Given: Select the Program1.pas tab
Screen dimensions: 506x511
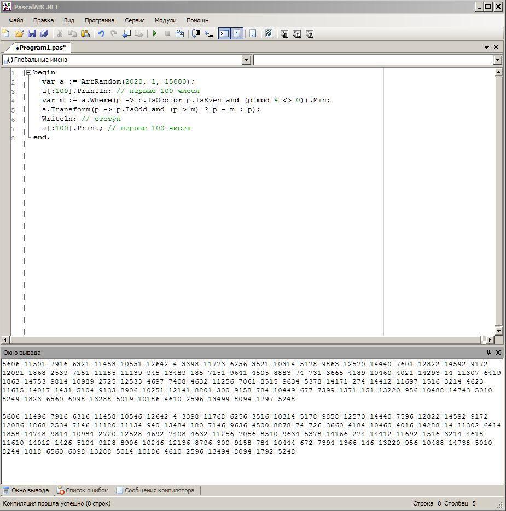Looking at the screenshot, I should [x=41, y=48].
